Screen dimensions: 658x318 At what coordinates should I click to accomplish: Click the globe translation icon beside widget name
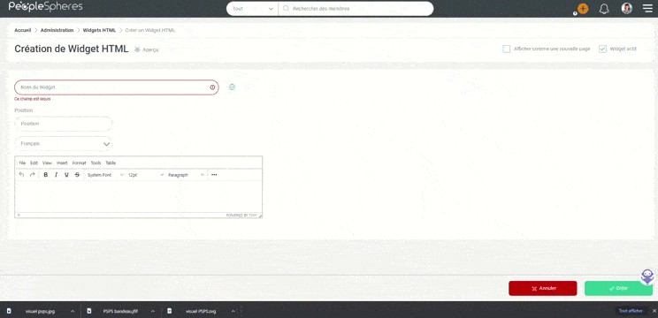232,87
